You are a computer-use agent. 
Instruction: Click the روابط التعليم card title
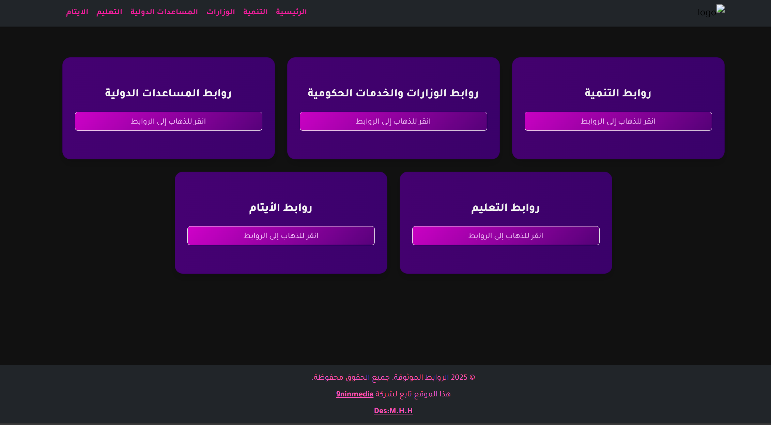505,207
